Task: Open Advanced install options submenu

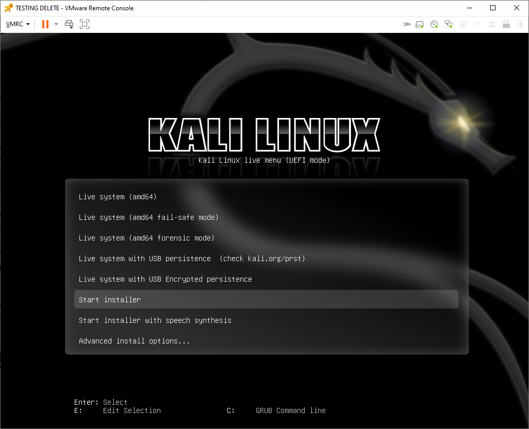Action: click(x=134, y=341)
